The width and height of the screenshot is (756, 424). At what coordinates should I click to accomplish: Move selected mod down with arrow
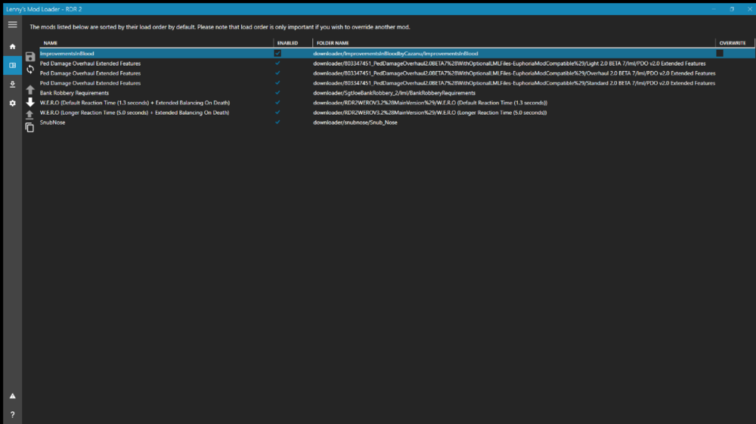coord(29,102)
